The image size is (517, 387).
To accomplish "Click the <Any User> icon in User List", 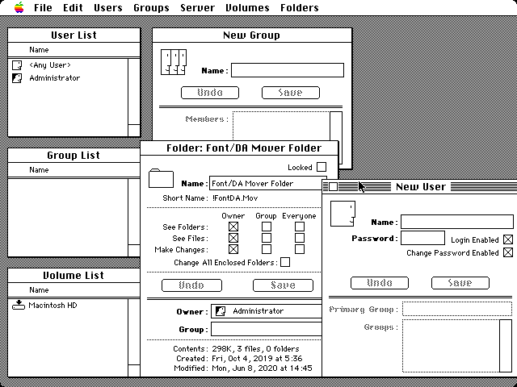I will coord(17,65).
